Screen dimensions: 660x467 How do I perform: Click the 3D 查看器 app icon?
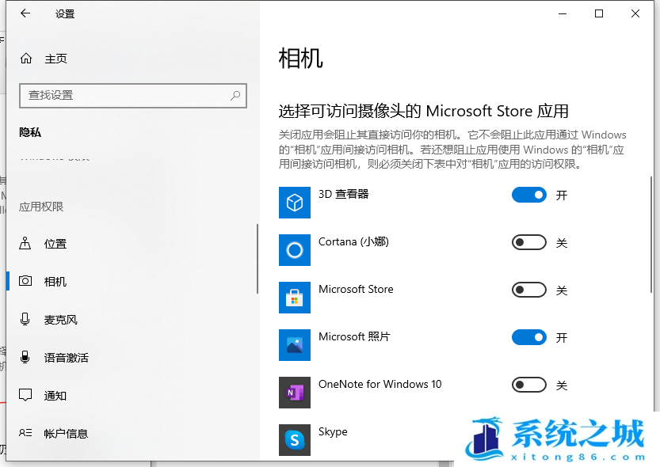click(x=295, y=203)
